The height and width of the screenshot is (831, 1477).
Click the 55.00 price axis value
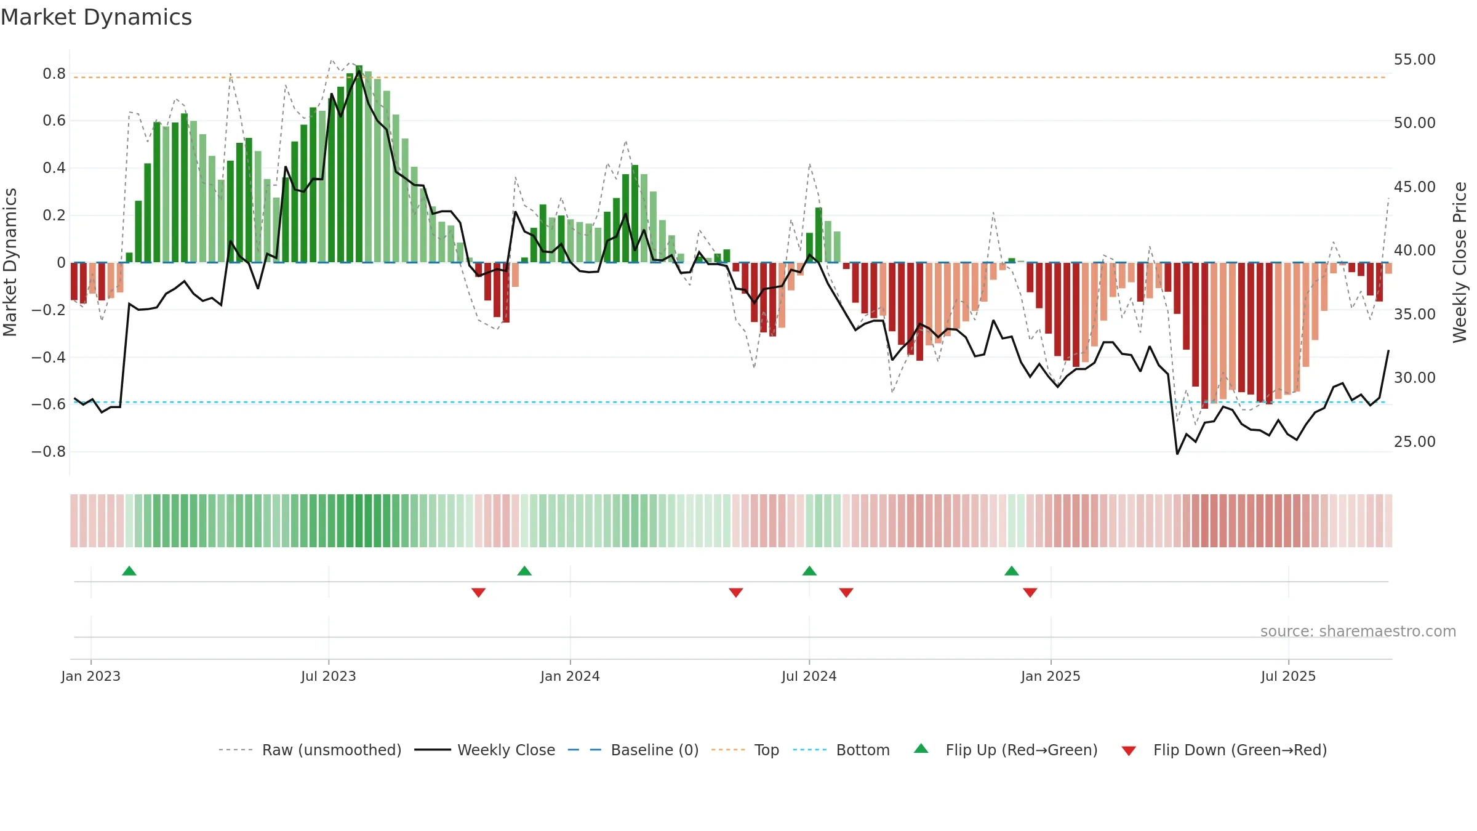pos(1414,60)
